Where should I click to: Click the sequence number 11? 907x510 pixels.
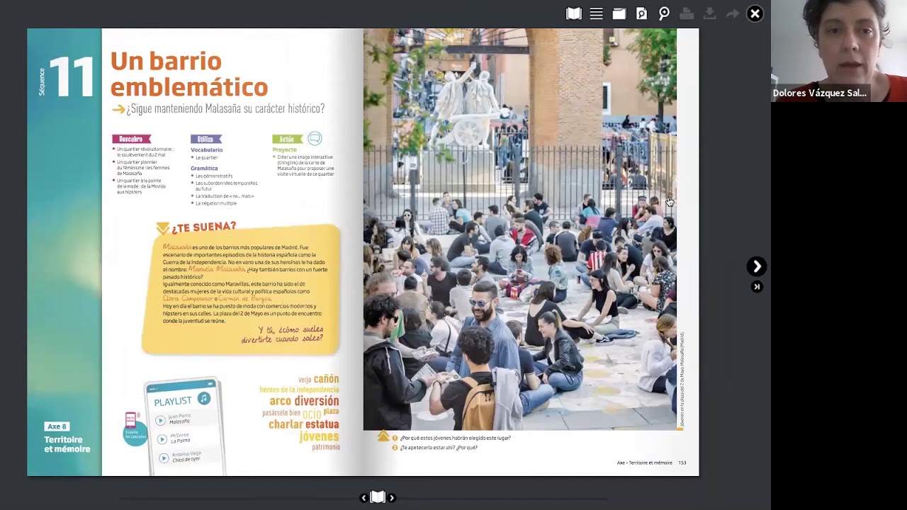click(x=71, y=76)
